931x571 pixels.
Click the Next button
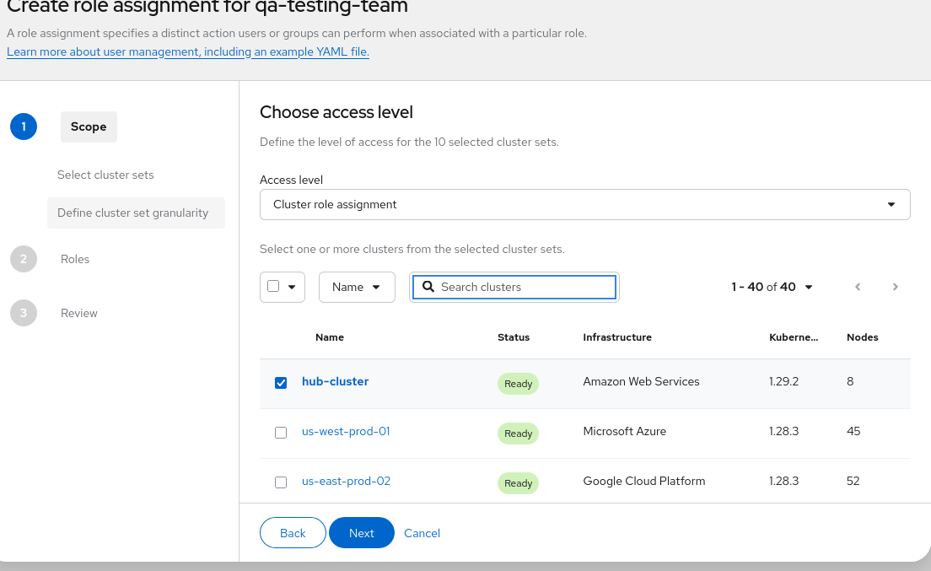point(361,533)
